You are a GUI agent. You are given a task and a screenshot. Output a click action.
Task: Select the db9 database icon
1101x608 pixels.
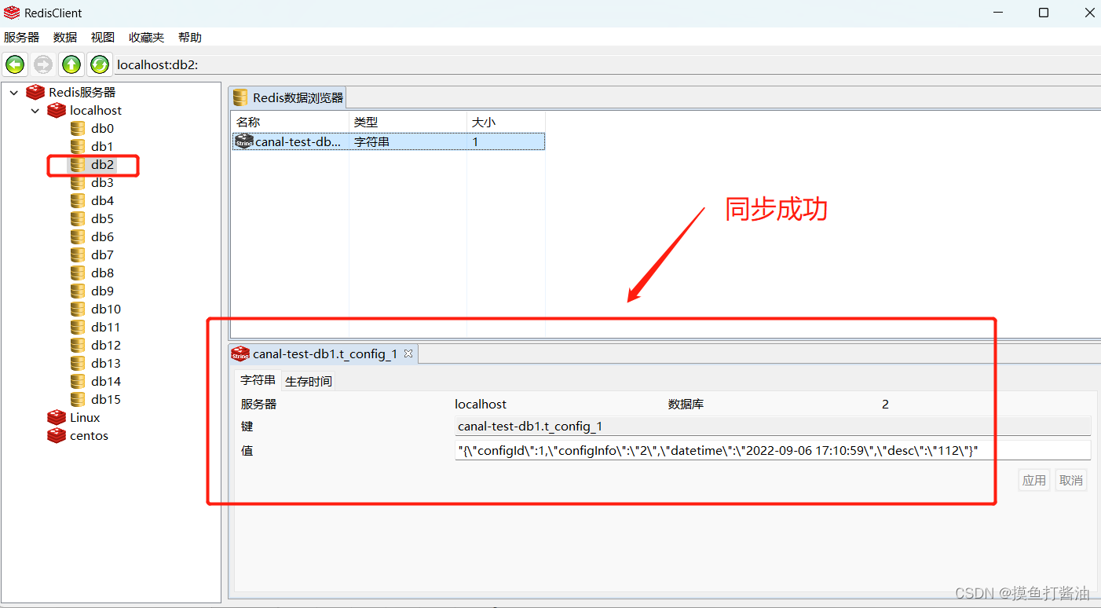pos(78,291)
